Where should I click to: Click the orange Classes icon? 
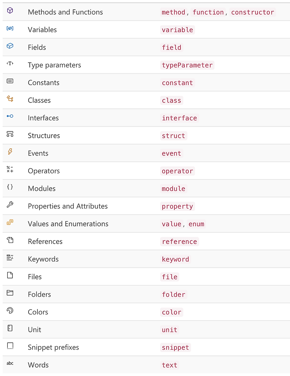point(10,99)
